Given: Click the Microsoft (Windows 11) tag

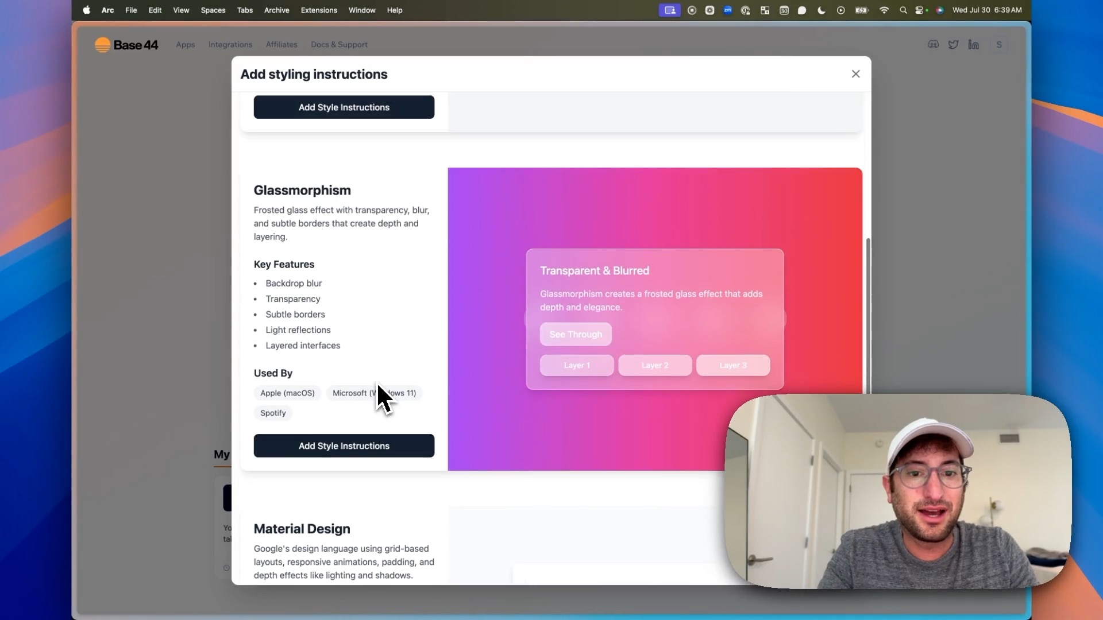Looking at the screenshot, I should click(x=374, y=393).
